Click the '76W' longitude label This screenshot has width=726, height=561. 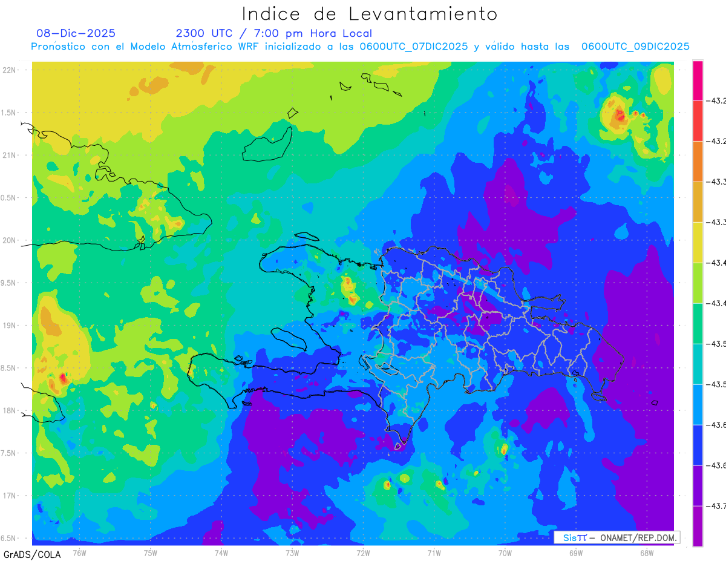click(79, 553)
